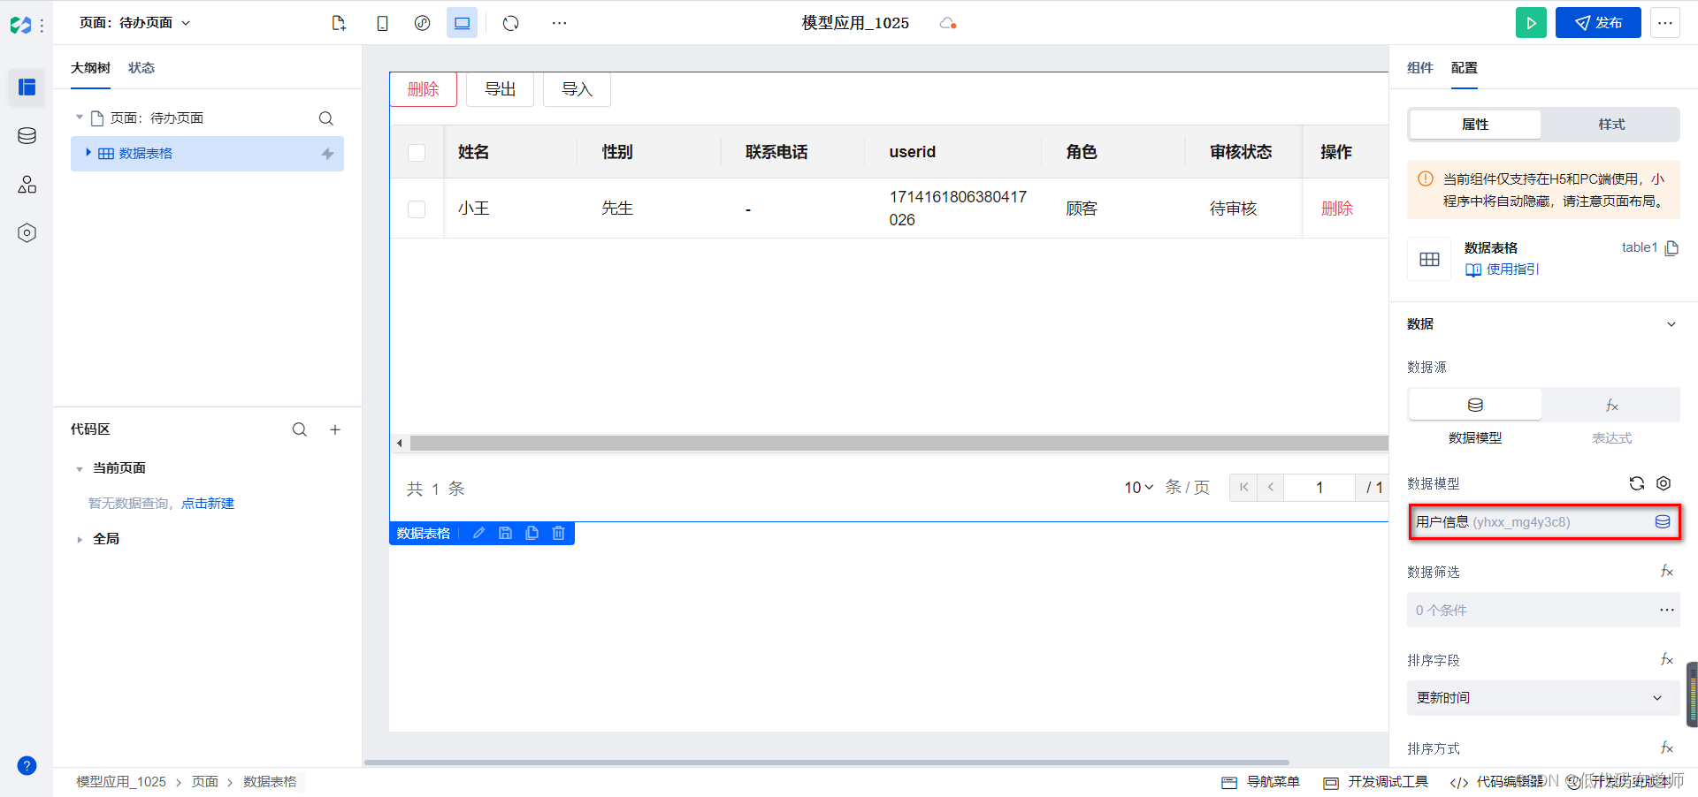
Task: Expand the 数据表格 tree node
Action: click(88, 153)
